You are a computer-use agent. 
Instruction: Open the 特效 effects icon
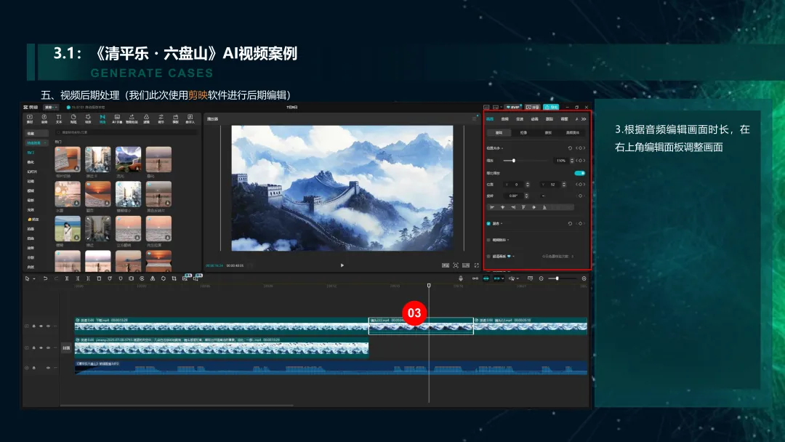point(88,118)
